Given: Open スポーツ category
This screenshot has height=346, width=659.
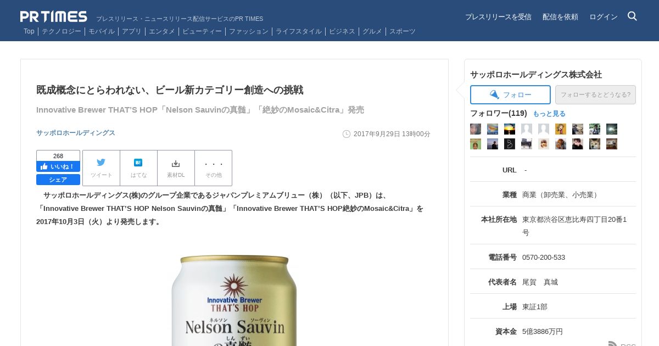Looking at the screenshot, I should click(403, 31).
